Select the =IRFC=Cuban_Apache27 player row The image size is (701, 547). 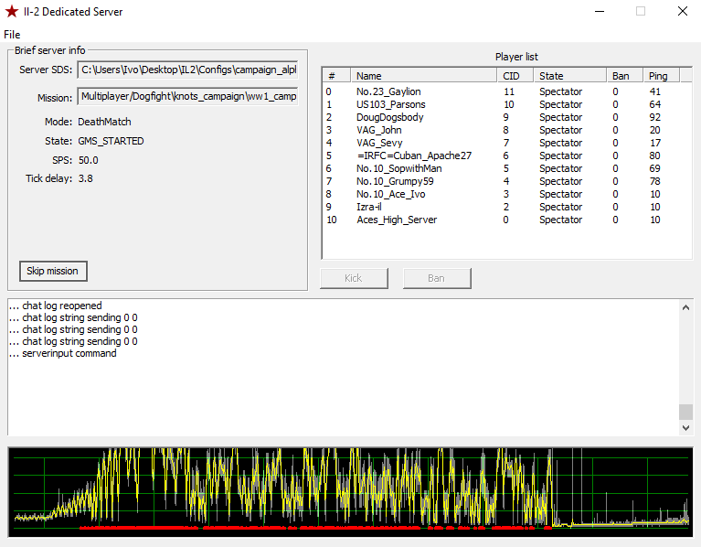[x=414, y=156]
